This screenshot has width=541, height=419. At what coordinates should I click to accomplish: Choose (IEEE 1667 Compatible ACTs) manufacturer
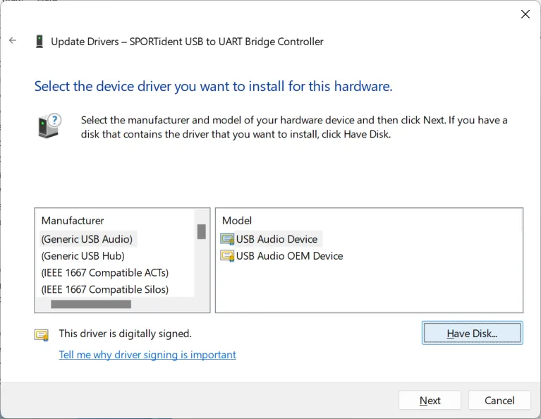pyautogui.click(x=104, y=272)
